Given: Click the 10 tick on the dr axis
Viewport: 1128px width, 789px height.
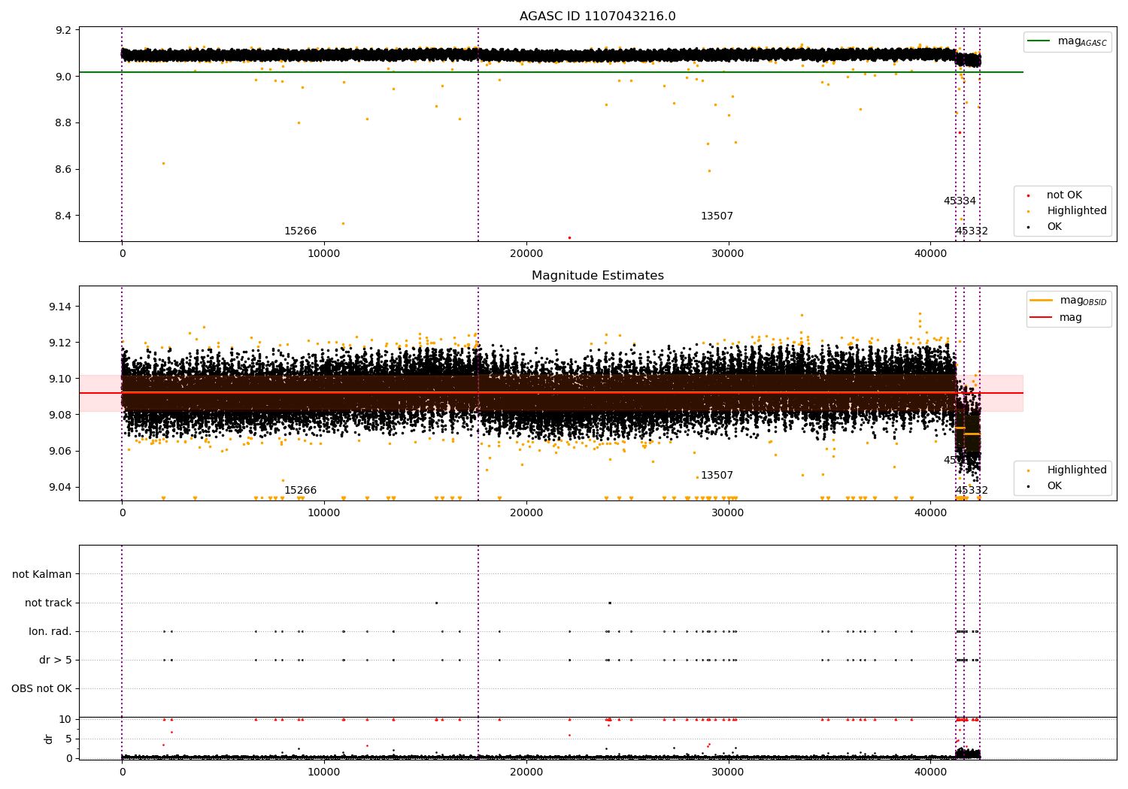Looking at the screenshot, I should (66, 719).
